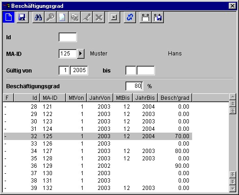Click the Beschäftigungsgrad percent field
The height and width of the screenshot is (195, 239).
[x=134, y=86]
